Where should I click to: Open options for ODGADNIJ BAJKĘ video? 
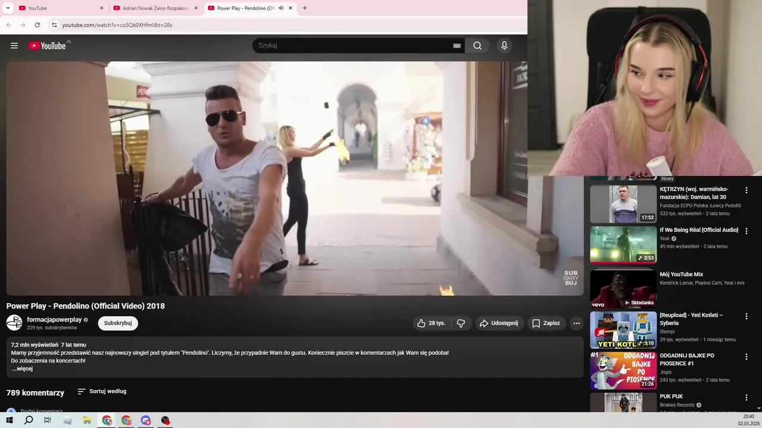(x=747, y=357)
